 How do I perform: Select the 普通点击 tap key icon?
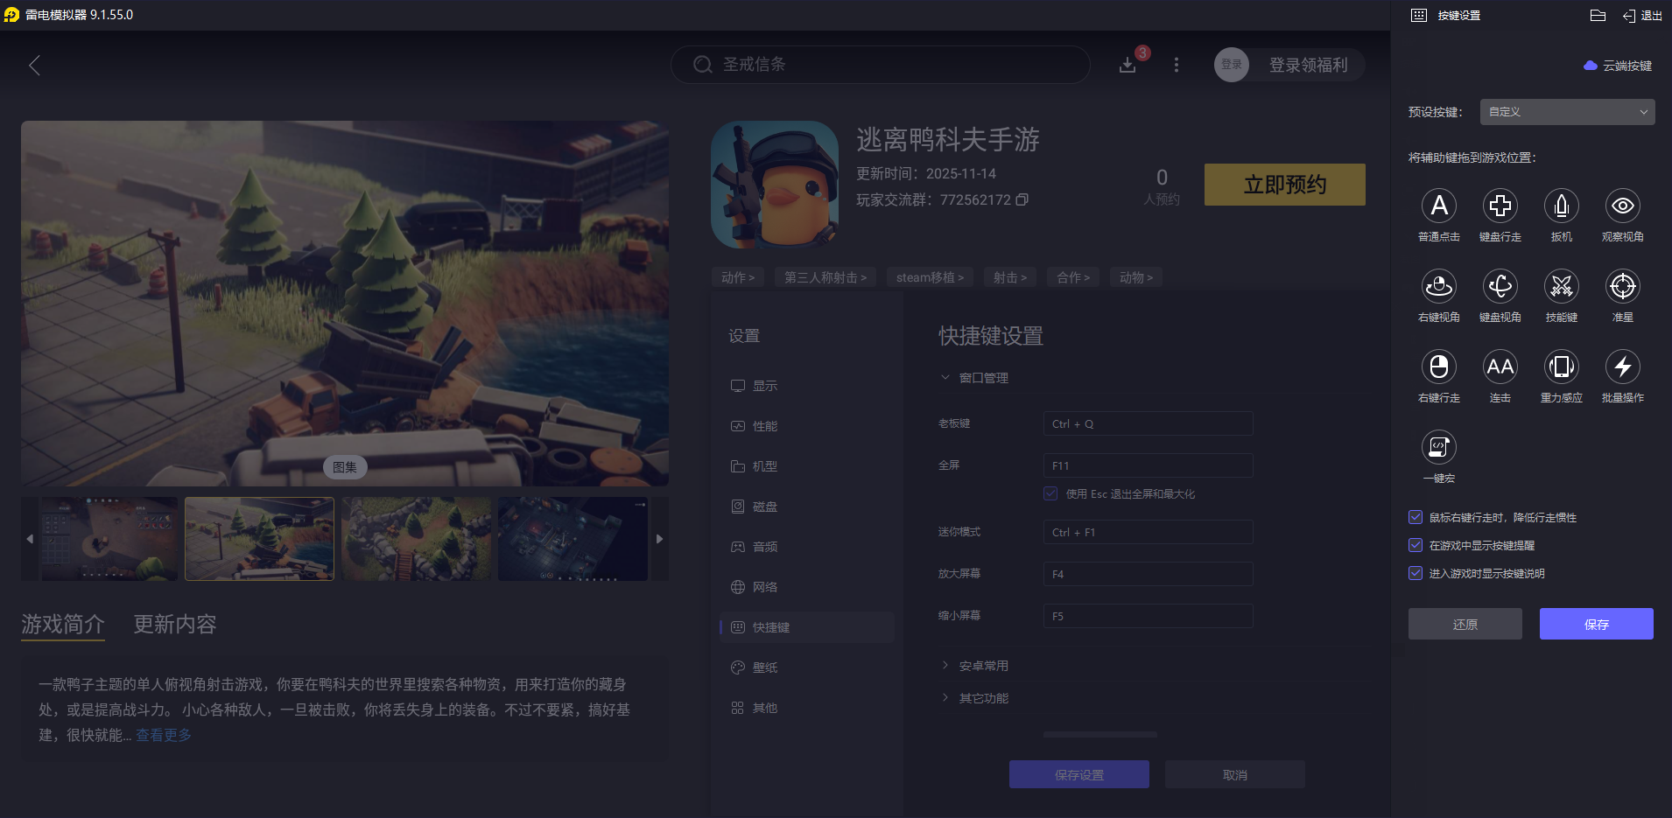coord(1438,206)
